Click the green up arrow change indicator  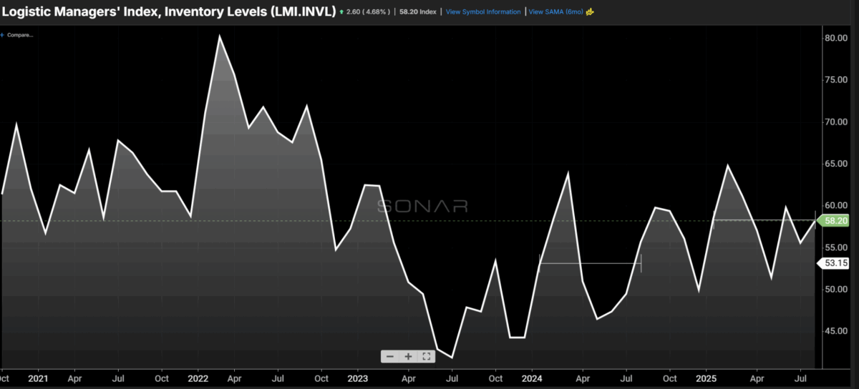342,12
